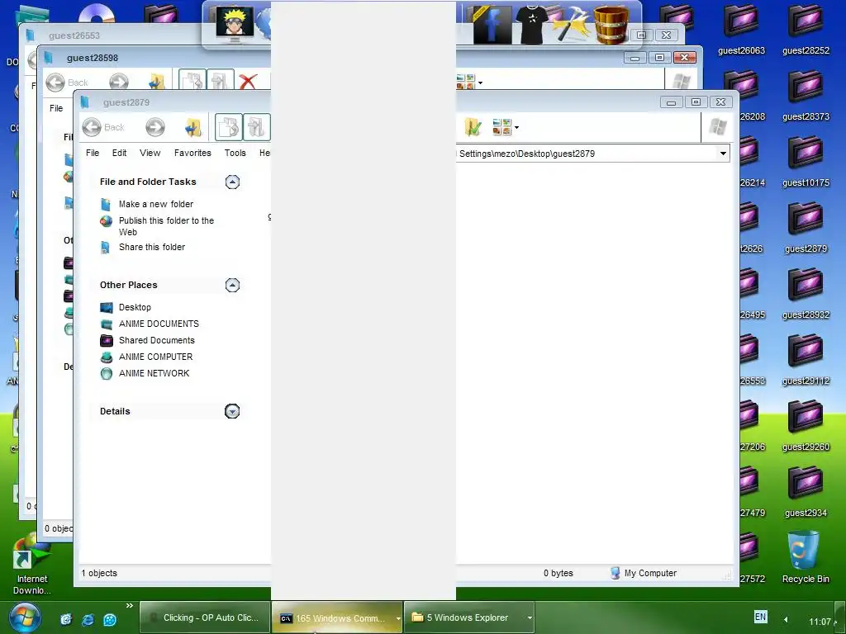Viewport: 846px width, 634px height.
Task: Select guest26063 desktop folder
Action: point(741,30)
